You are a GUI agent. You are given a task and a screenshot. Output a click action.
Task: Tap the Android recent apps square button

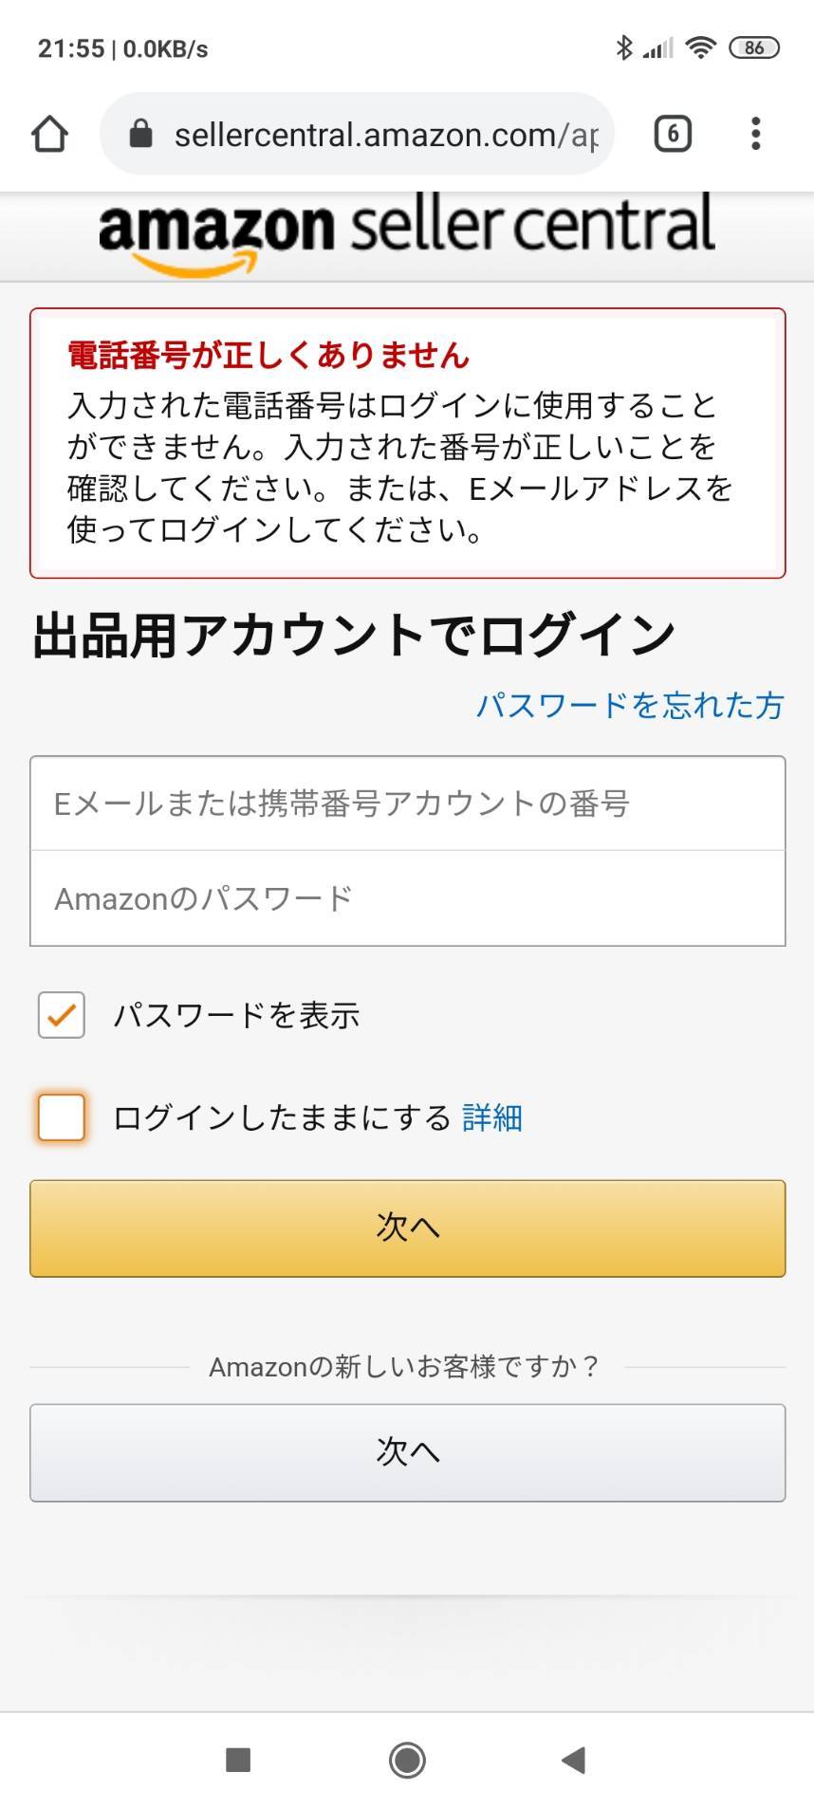(238, 1760)
